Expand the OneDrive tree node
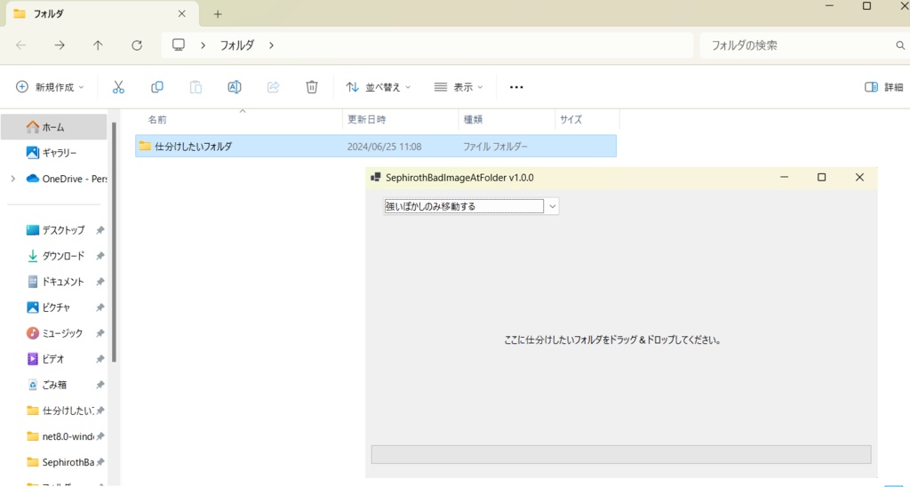Screen dimensions: 910x487 coord(12,179)
